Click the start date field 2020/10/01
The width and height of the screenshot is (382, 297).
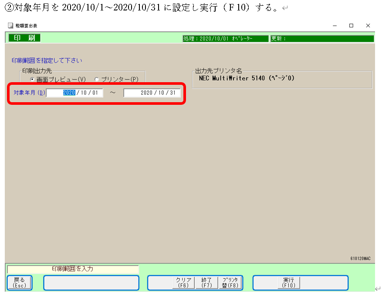click(74, 93)
